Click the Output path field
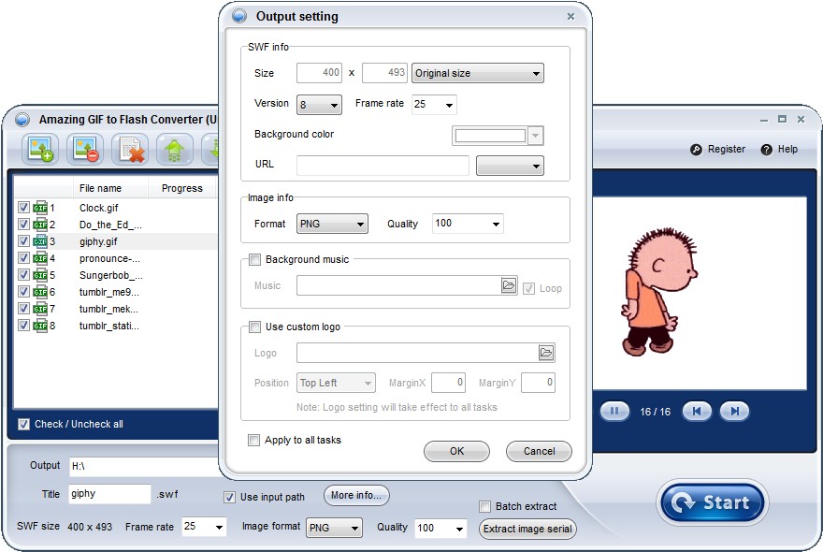Screen dimensions: 823x552 coord(144,466)
